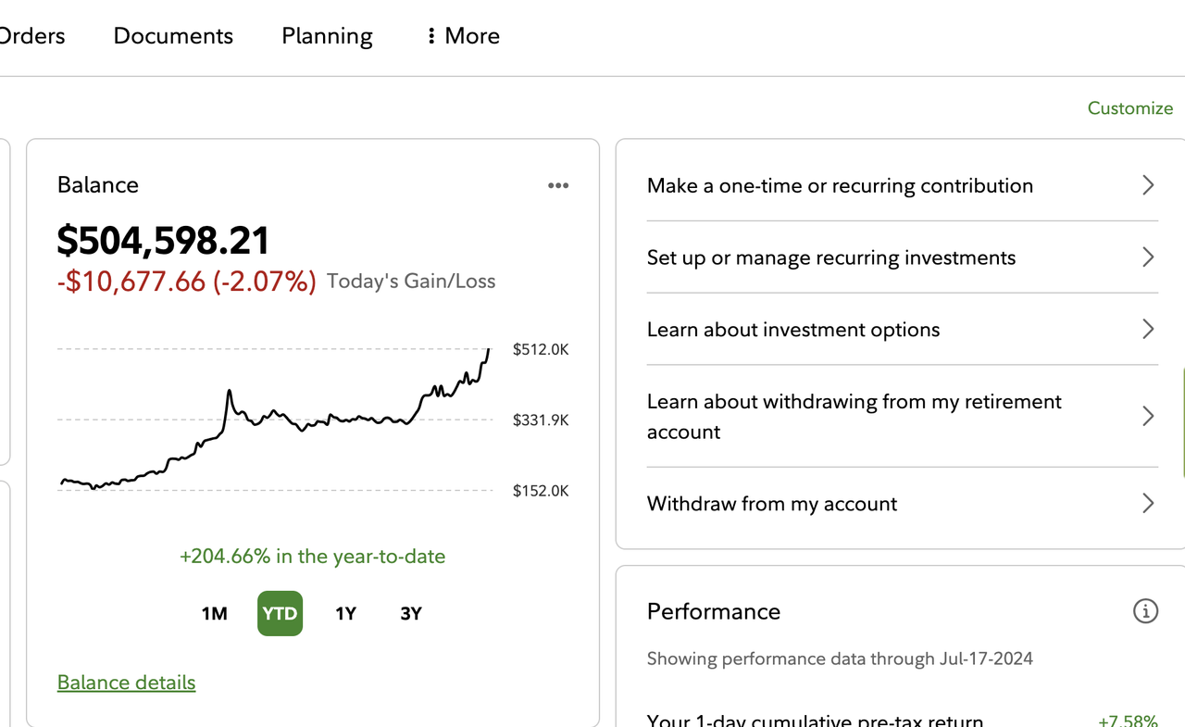Click the Performance info icon
The image size is (1185, 727).
[1145, 611]
